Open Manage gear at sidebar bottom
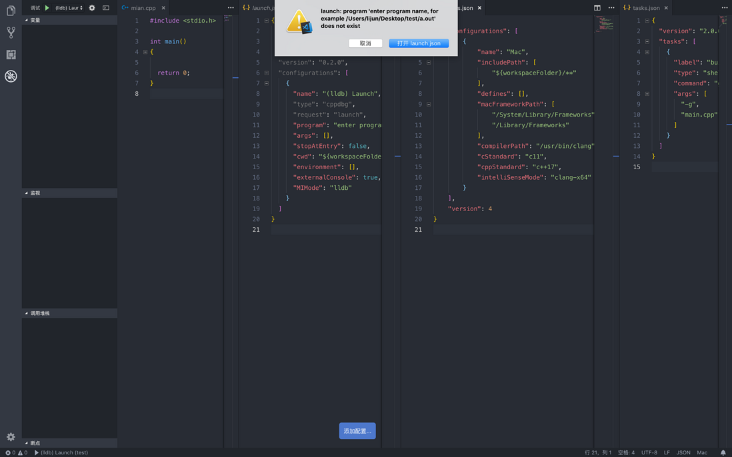732x457 pixels. pyautogui.click(x=11, y=437)
